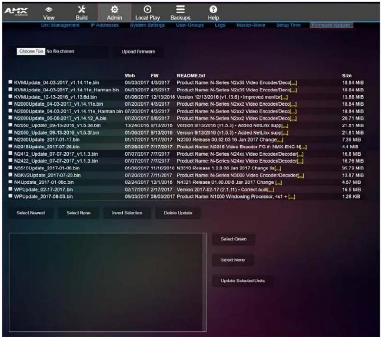Select the Admin gear icon

tap(114, 9)
